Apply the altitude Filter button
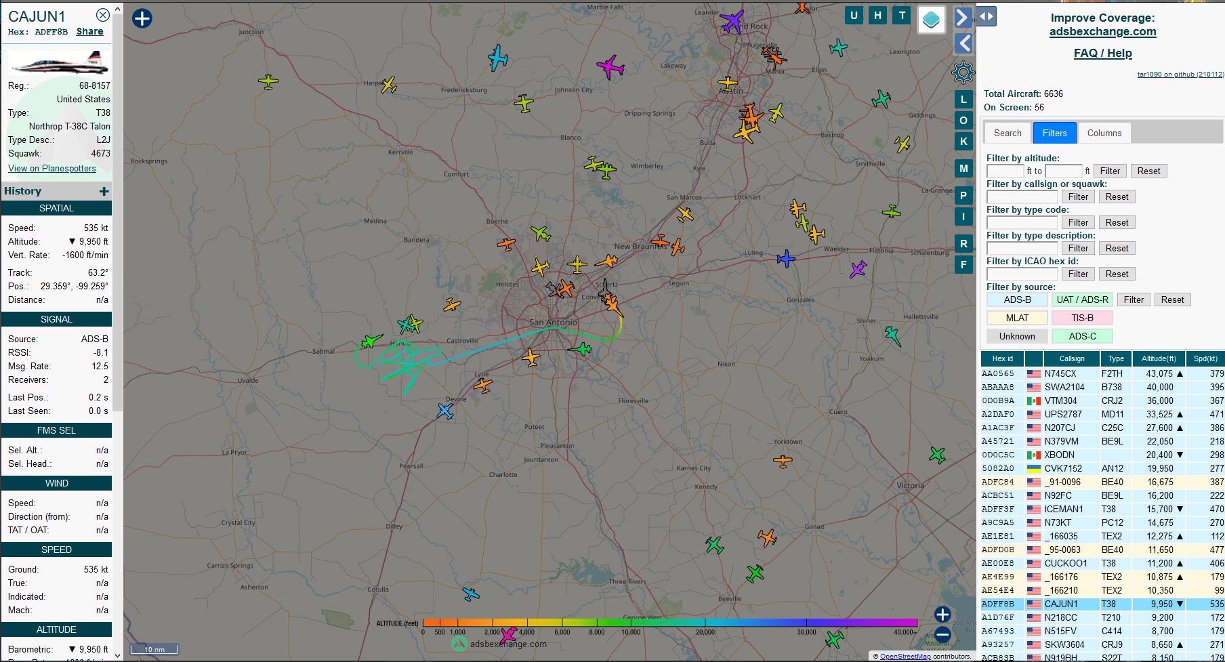 tap(1110, 171)
